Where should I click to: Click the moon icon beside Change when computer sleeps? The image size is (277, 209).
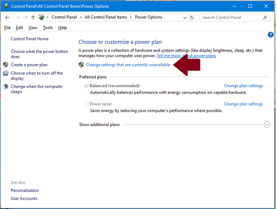point(6,87)
